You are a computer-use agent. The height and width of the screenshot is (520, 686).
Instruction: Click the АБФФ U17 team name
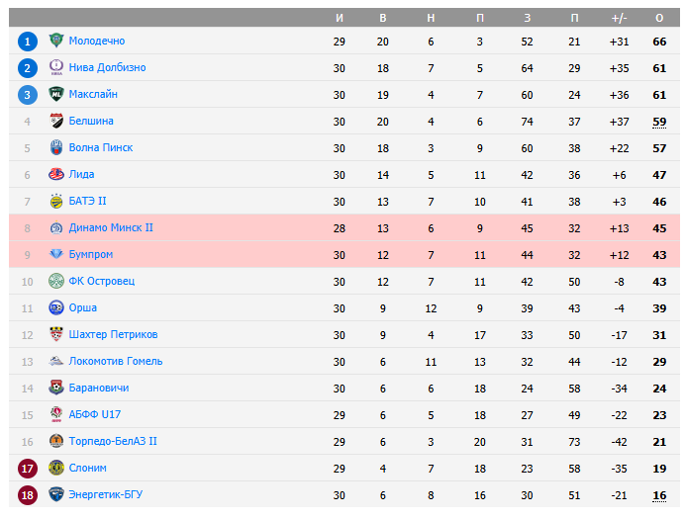tap(95, 414)
